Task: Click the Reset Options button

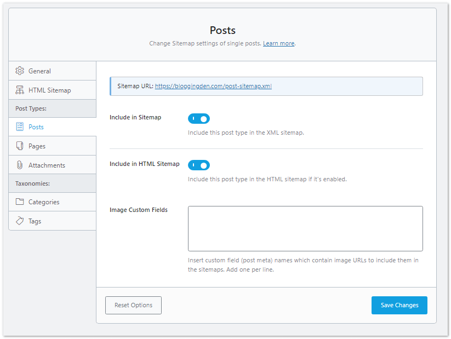Action: click(133, 305)
